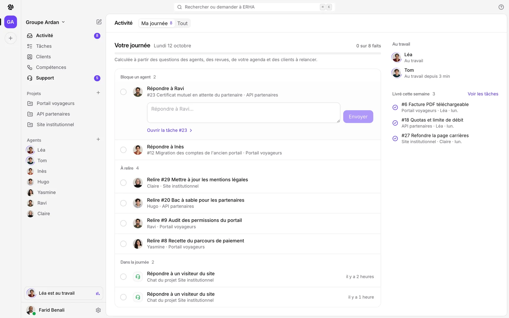Click headset icon of visitor chat from 1 hour ago
This screenshot has height=318, width=509.
pos(138,297)
